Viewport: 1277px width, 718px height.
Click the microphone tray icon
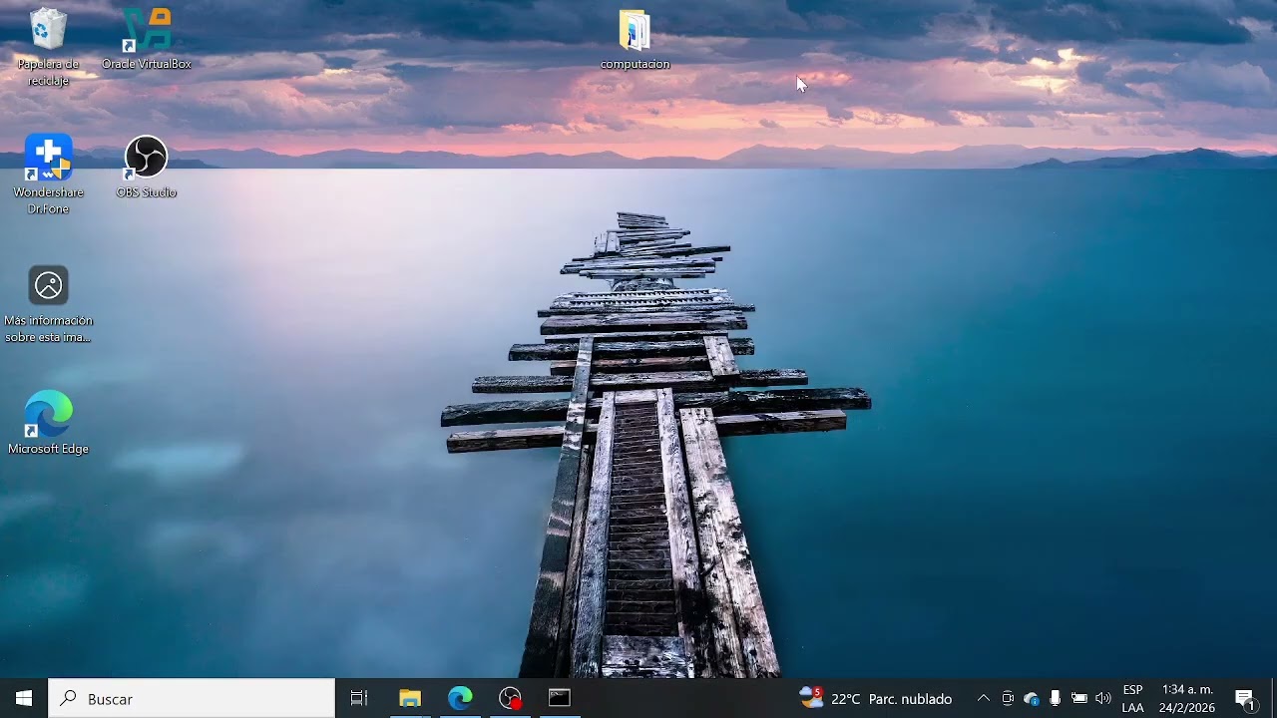pyautogui.click(x=1056, y=698)
